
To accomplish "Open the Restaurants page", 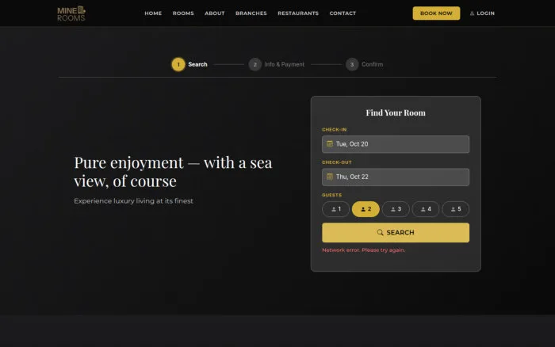I will coord(298,13).
